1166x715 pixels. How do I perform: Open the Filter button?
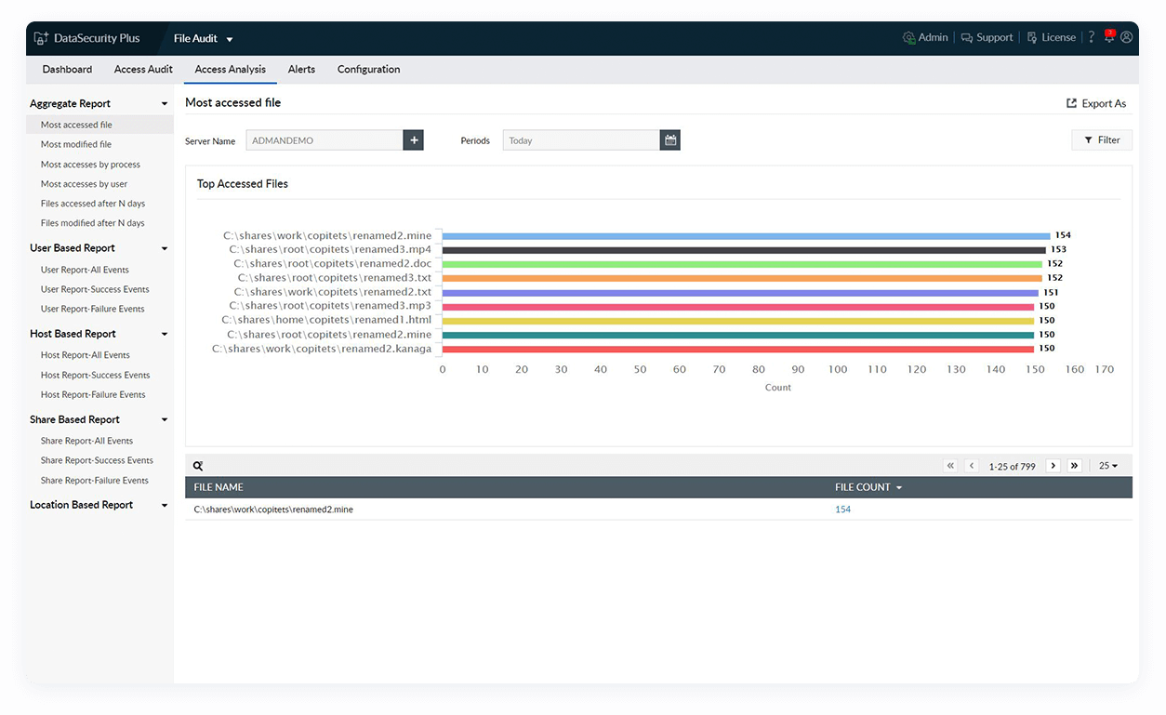coord(1102,140)
